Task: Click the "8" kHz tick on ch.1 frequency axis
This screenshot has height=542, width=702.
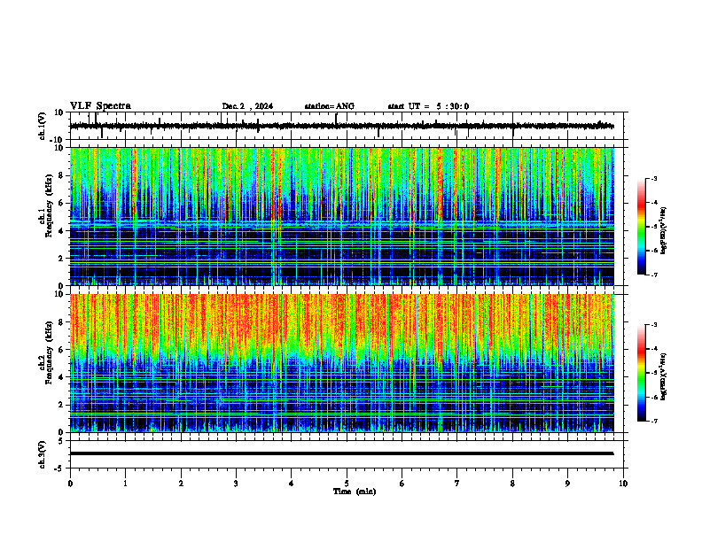Action: pos(61,175)
